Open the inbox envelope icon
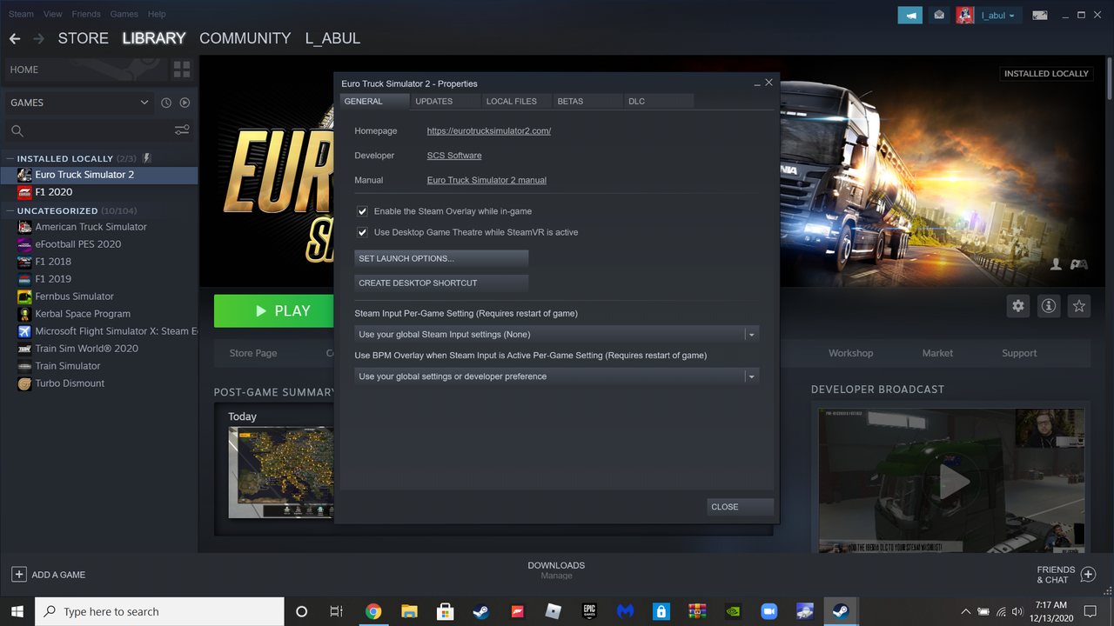1114x626 pixels. click(939, 15)
